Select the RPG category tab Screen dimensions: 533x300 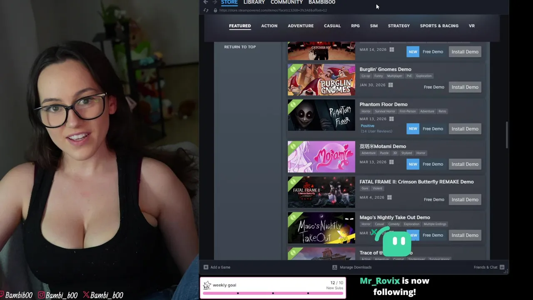(355, 26)
